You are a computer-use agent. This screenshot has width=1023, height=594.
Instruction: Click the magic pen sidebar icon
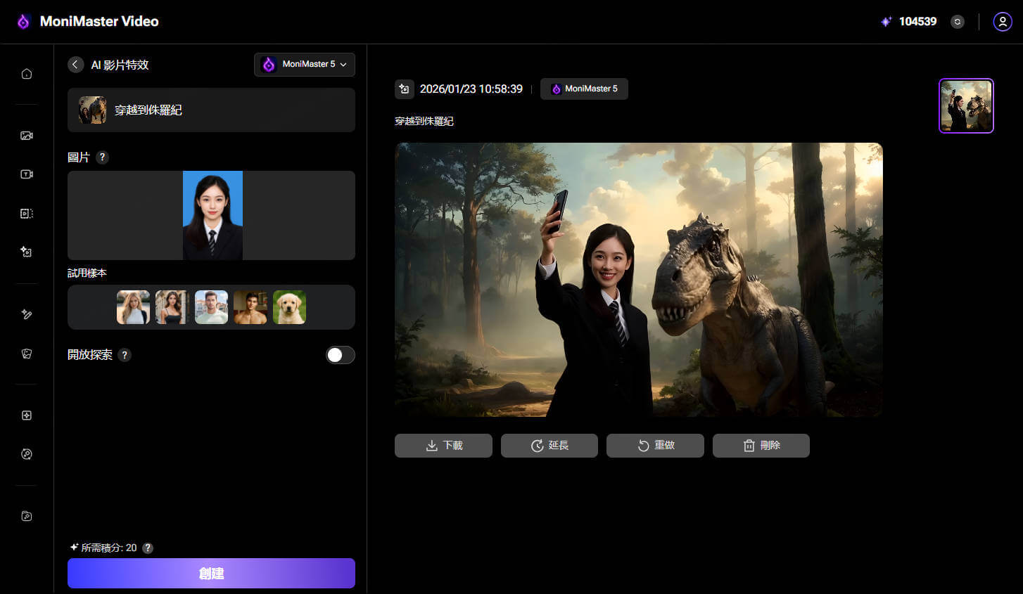(x=27, y=314)
